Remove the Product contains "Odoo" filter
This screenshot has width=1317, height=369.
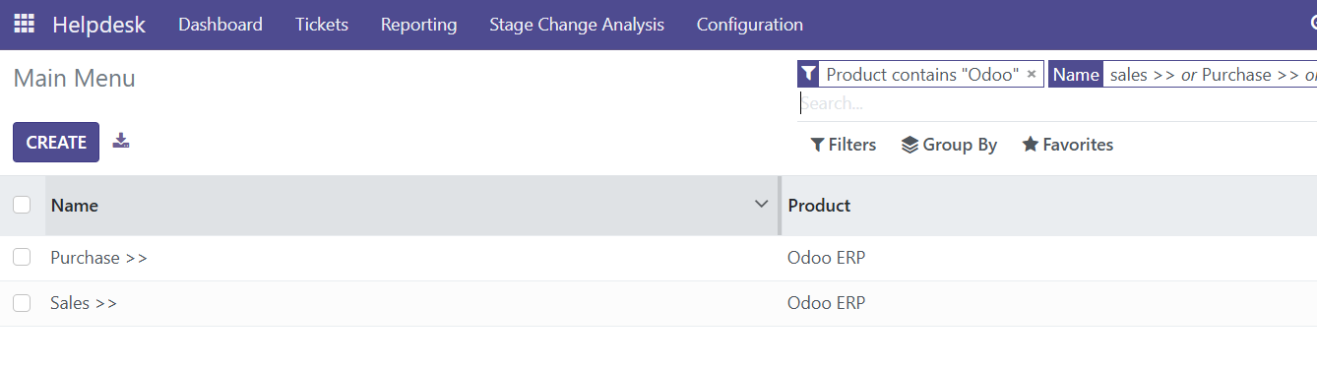point(1032,74)
